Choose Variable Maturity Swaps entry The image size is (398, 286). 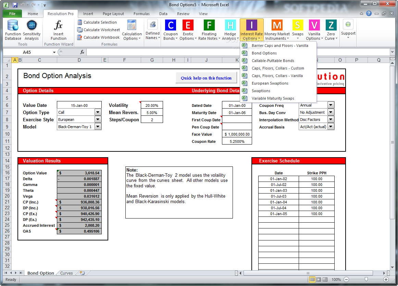pos(278,98)
